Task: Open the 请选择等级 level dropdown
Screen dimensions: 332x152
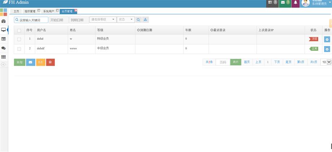Action: [x=103, y=19]
